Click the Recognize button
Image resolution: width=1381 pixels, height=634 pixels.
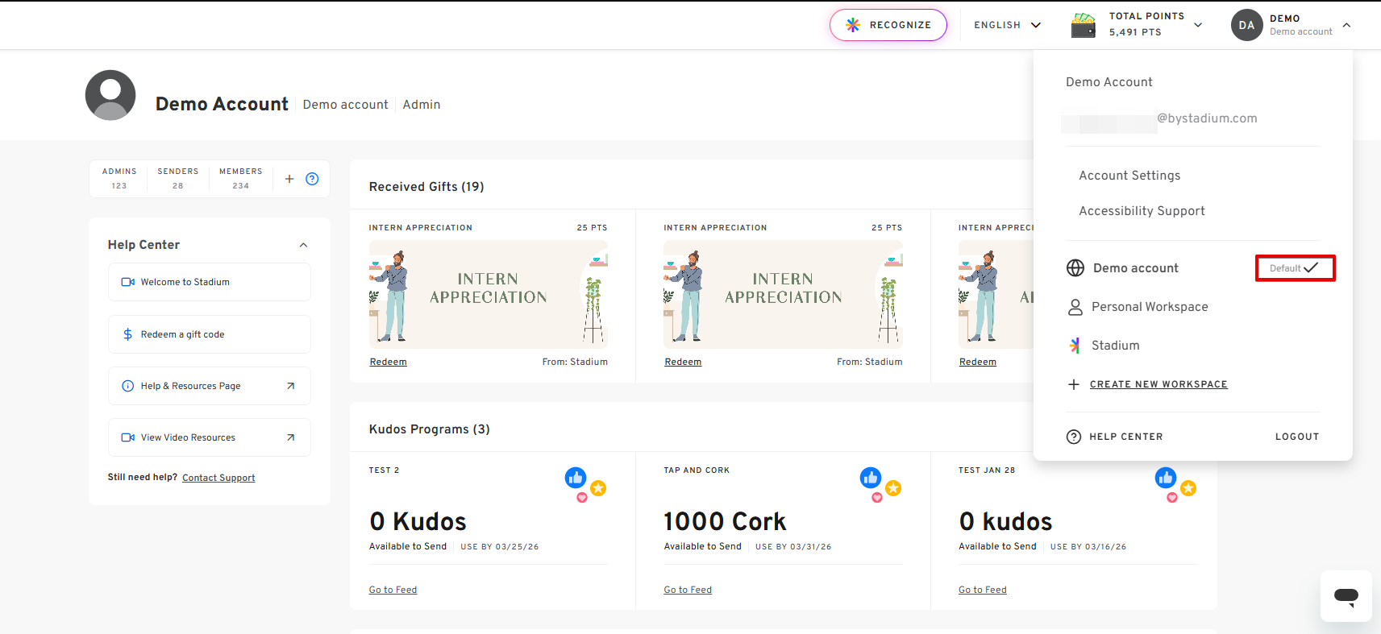coord(888,25)
